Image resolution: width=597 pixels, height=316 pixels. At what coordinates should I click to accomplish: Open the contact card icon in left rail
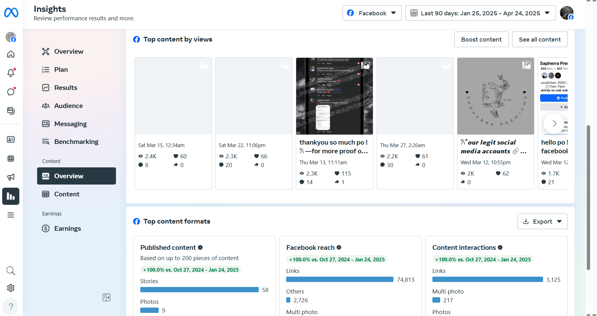(11, 139)
